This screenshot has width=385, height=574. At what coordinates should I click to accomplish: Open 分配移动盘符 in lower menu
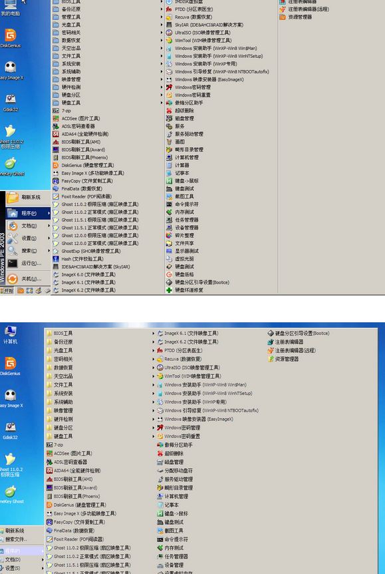click(x=175, y=470)
